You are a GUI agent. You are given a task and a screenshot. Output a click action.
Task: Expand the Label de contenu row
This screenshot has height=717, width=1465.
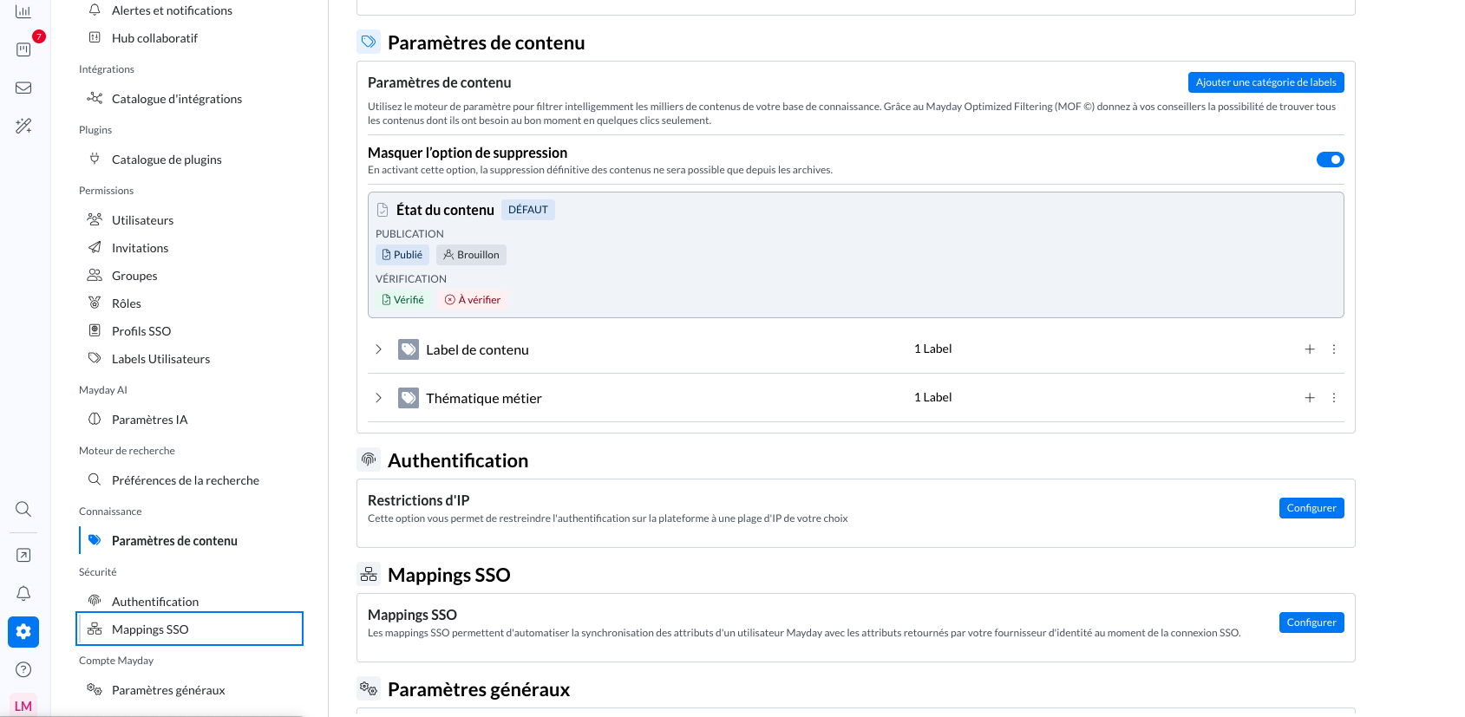(x=378, y=349)
